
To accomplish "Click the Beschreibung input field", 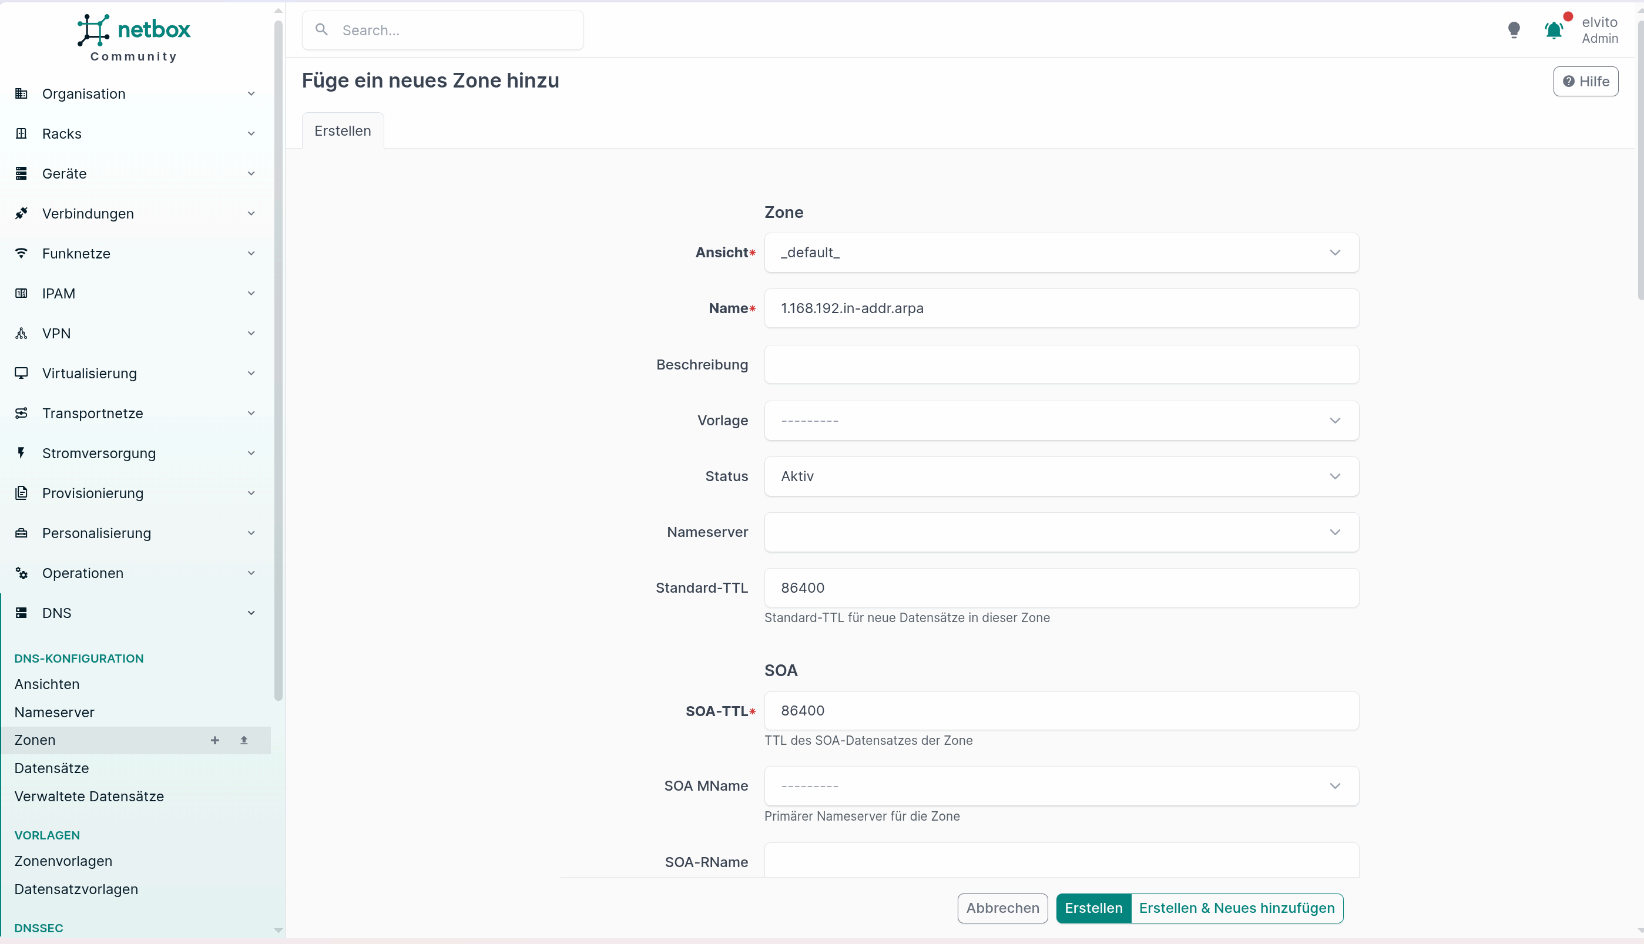I will pos(1061,364).
